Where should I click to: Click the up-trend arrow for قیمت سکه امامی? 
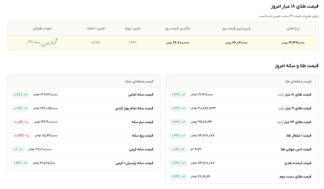[25, 94]
